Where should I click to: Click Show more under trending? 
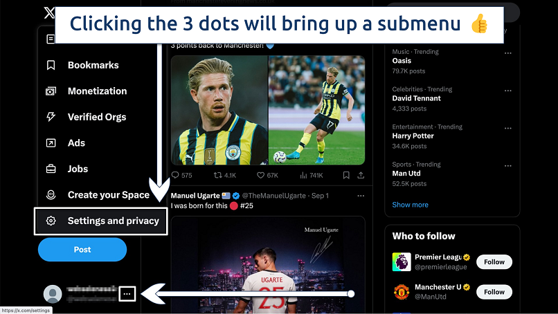point(410,205)
